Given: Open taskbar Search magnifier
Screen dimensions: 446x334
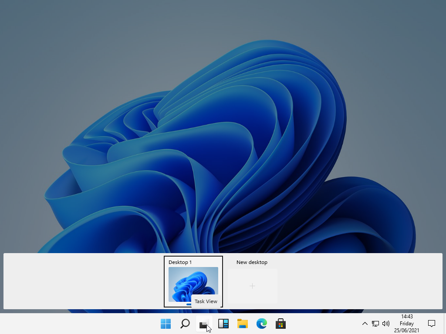Looking at the screenshot, I should point(185,324).
